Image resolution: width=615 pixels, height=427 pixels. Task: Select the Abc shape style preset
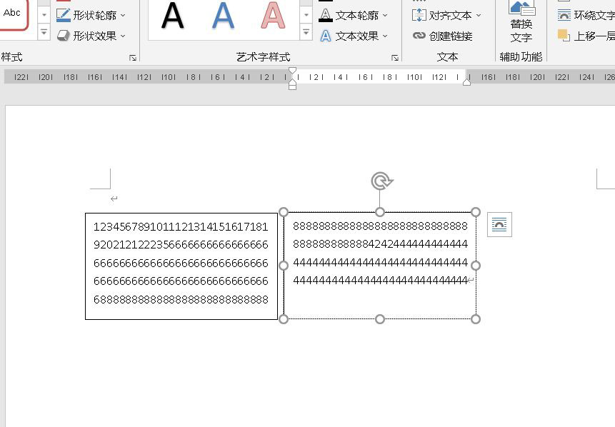(11, 11)
